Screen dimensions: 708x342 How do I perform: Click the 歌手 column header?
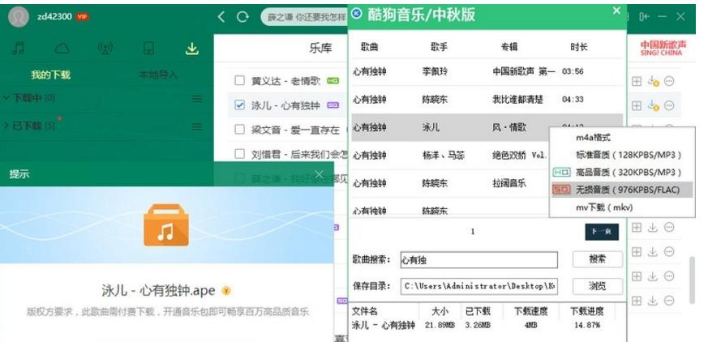point(440,47)
